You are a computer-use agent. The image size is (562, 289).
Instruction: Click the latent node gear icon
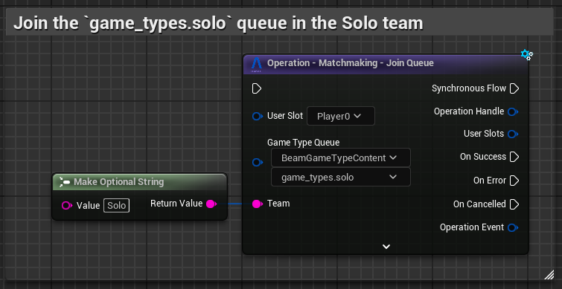(527, 55)
